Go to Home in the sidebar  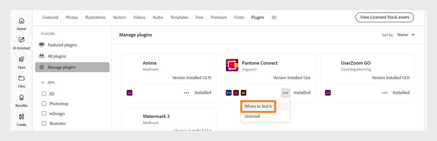(x=22, y=24)
